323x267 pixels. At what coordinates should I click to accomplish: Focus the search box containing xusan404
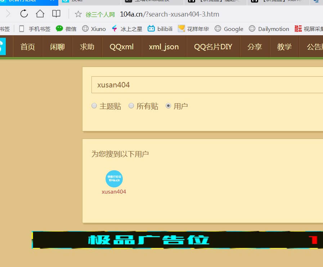[207, 85]
